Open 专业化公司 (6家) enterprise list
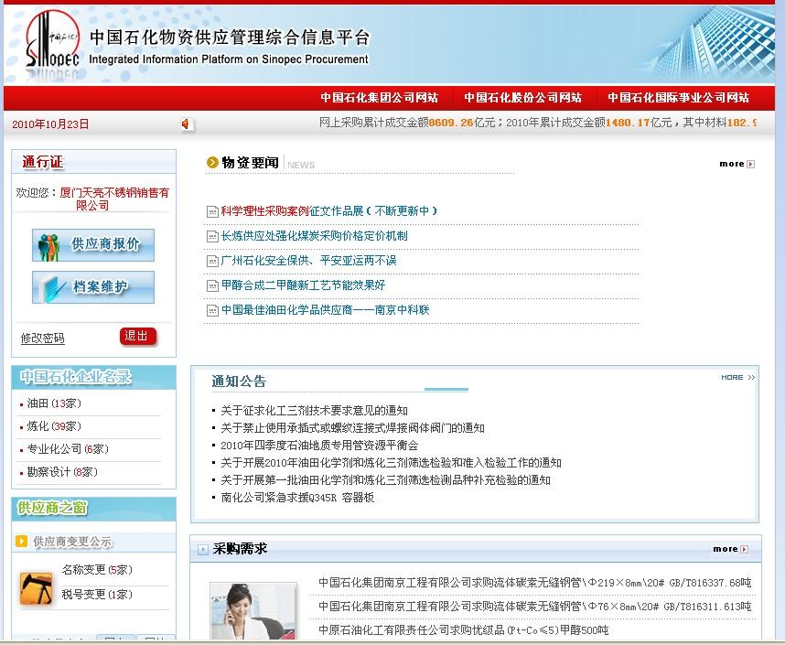This screenshot has height=645, width=785. (x=68, y=449)
